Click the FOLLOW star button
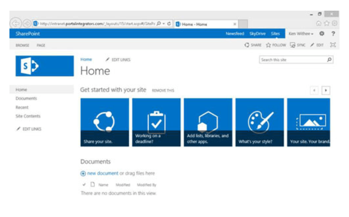 pyautogui.click(x=276, y=45)
